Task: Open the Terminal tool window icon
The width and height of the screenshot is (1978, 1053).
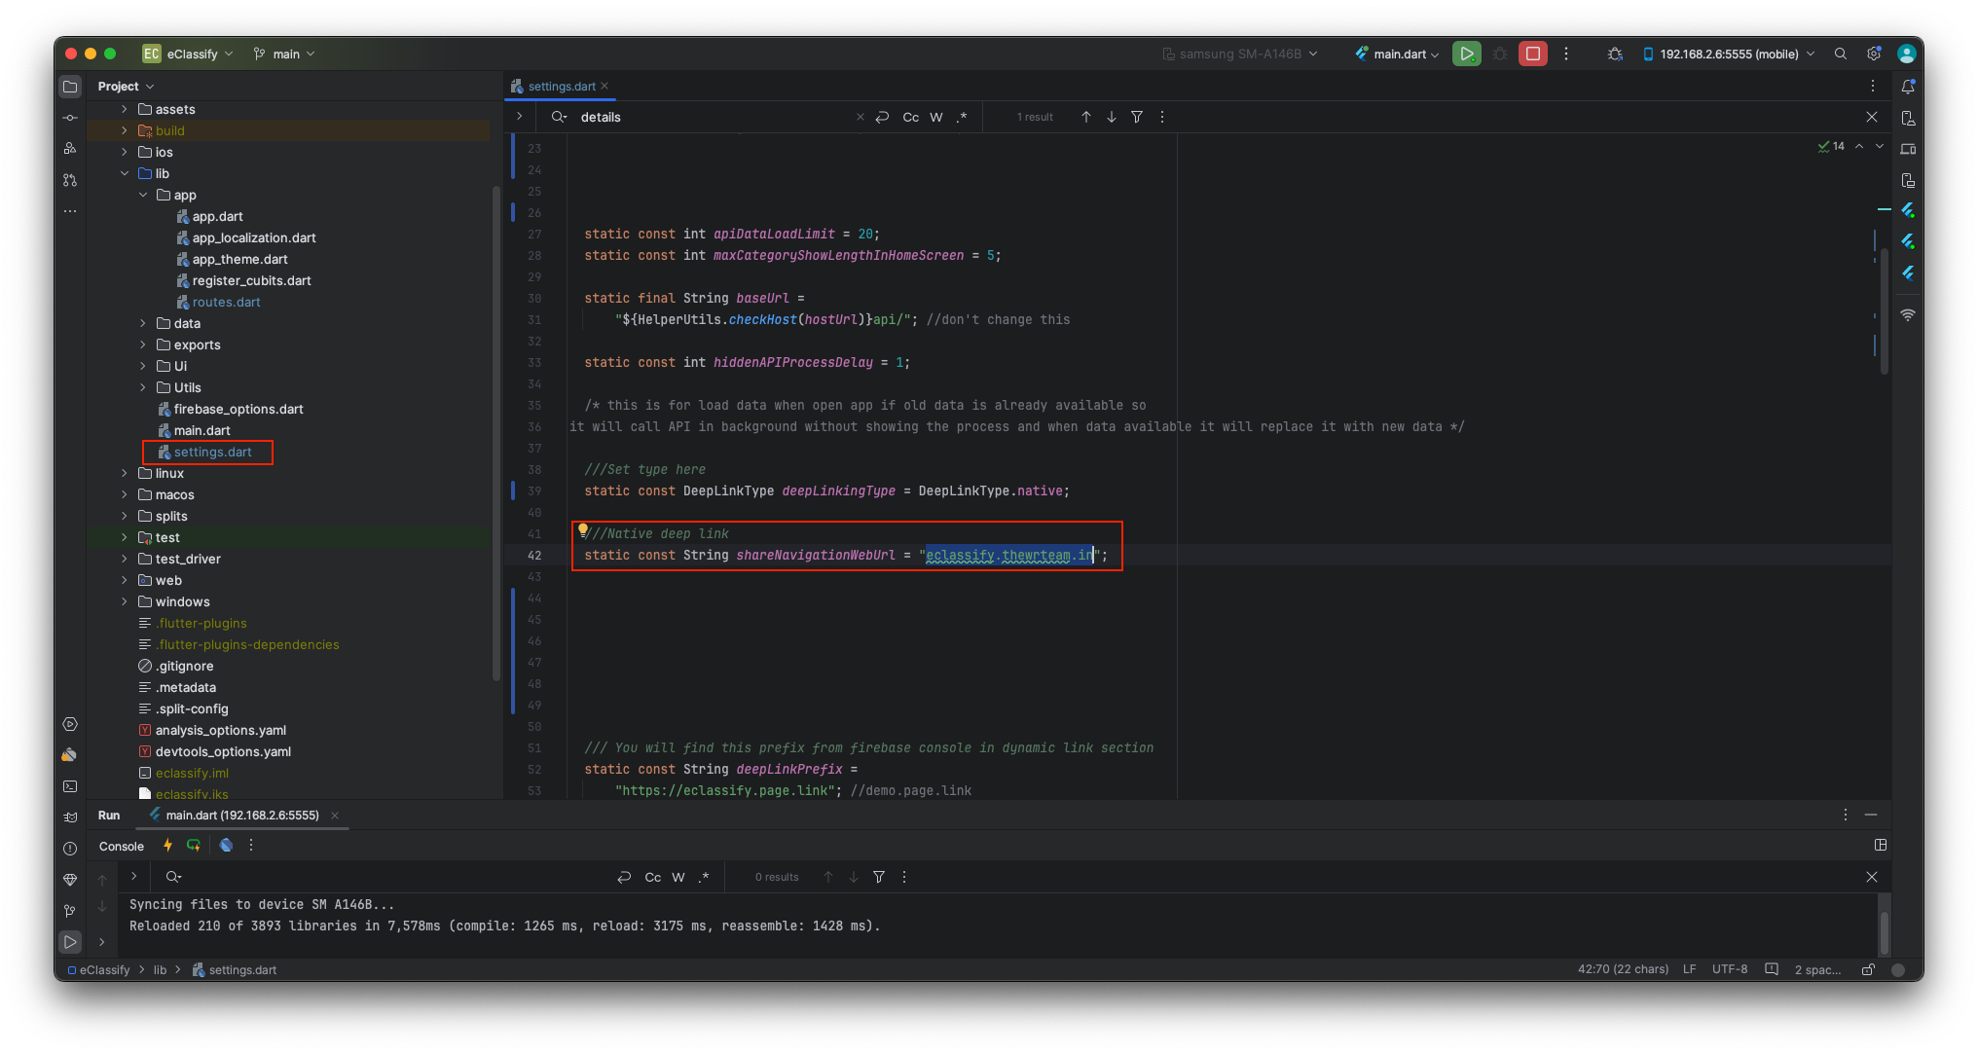Action: (70, 785)
